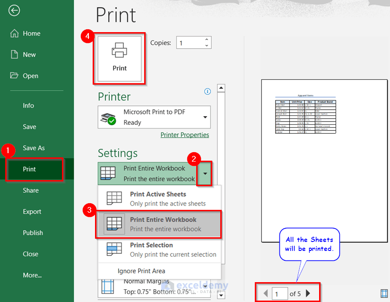This screenshot has width=390, height=302.
Task: Click the Show Margins icon at bottom right
Action: [x=385, y=293]
